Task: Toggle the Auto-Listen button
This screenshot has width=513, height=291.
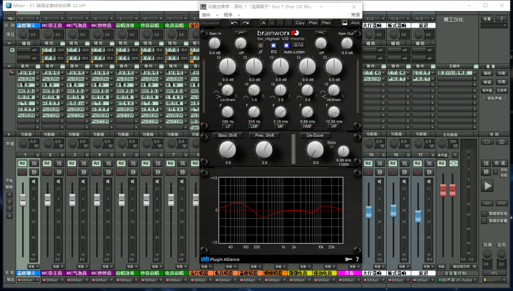Action: pos(286,46)
